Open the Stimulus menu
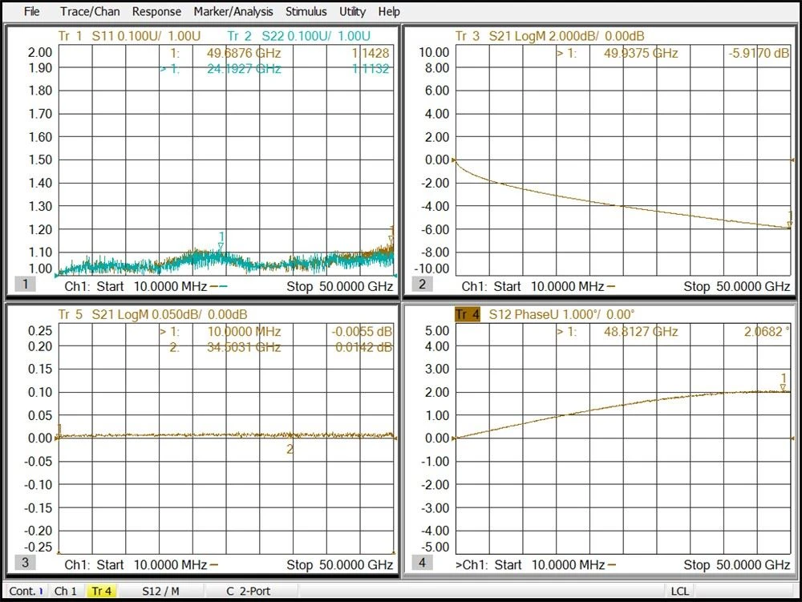802x602 pixels. 306,11
